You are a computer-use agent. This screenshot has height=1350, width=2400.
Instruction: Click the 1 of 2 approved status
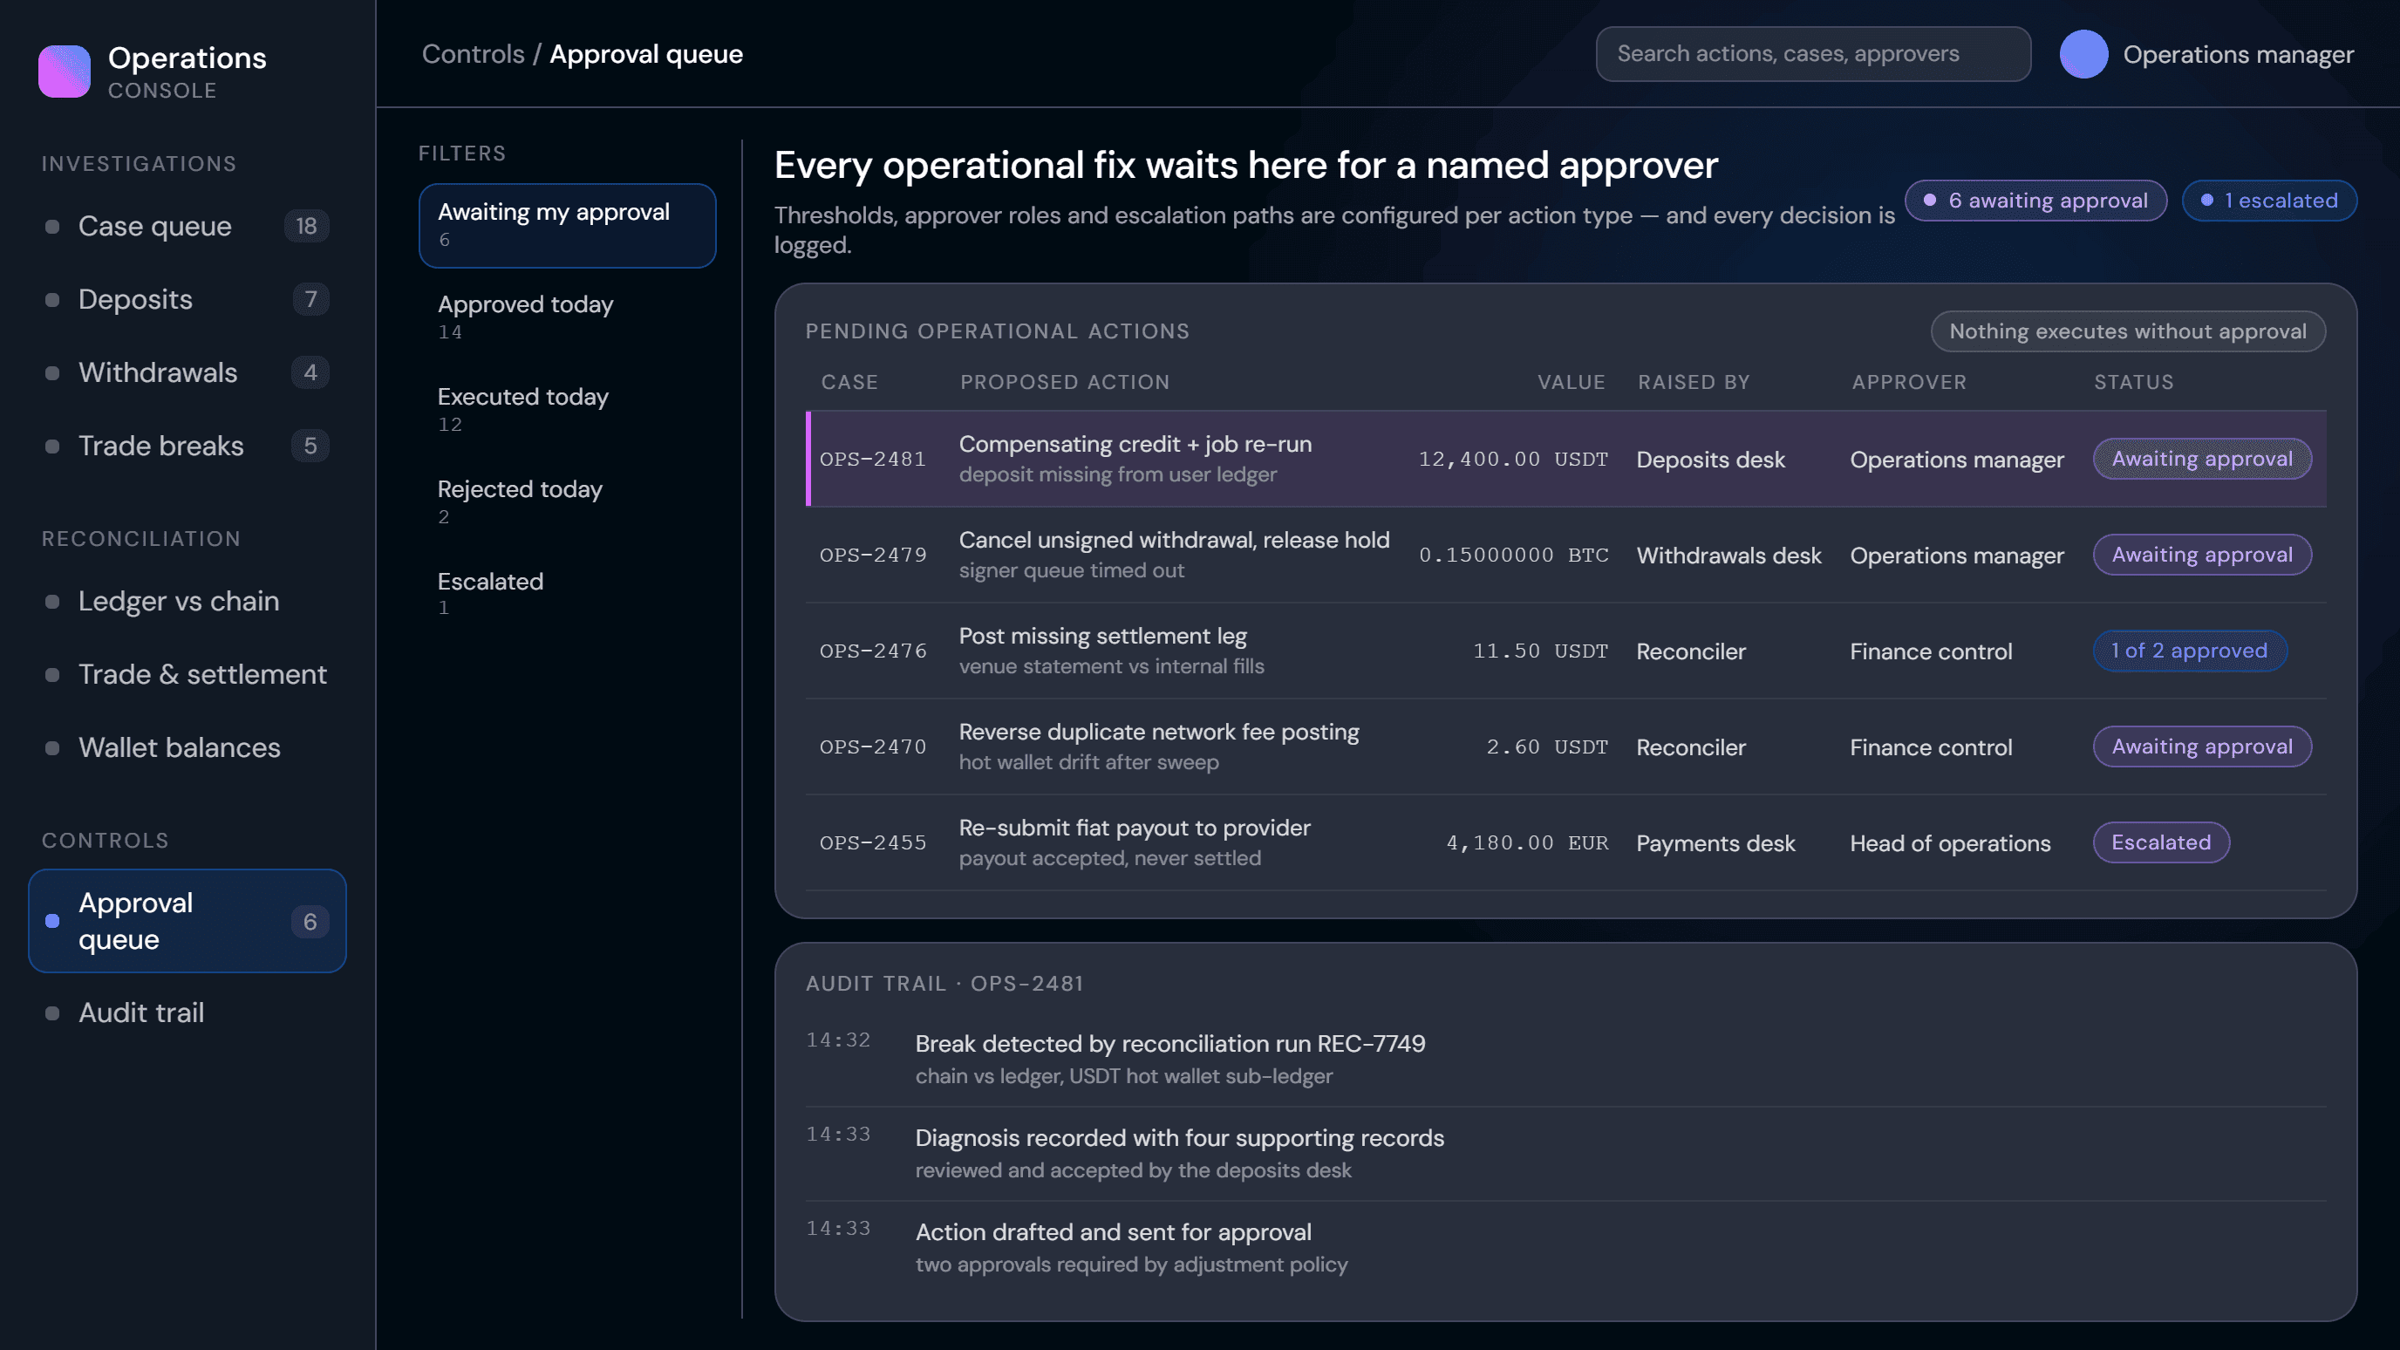point(2190,651)
